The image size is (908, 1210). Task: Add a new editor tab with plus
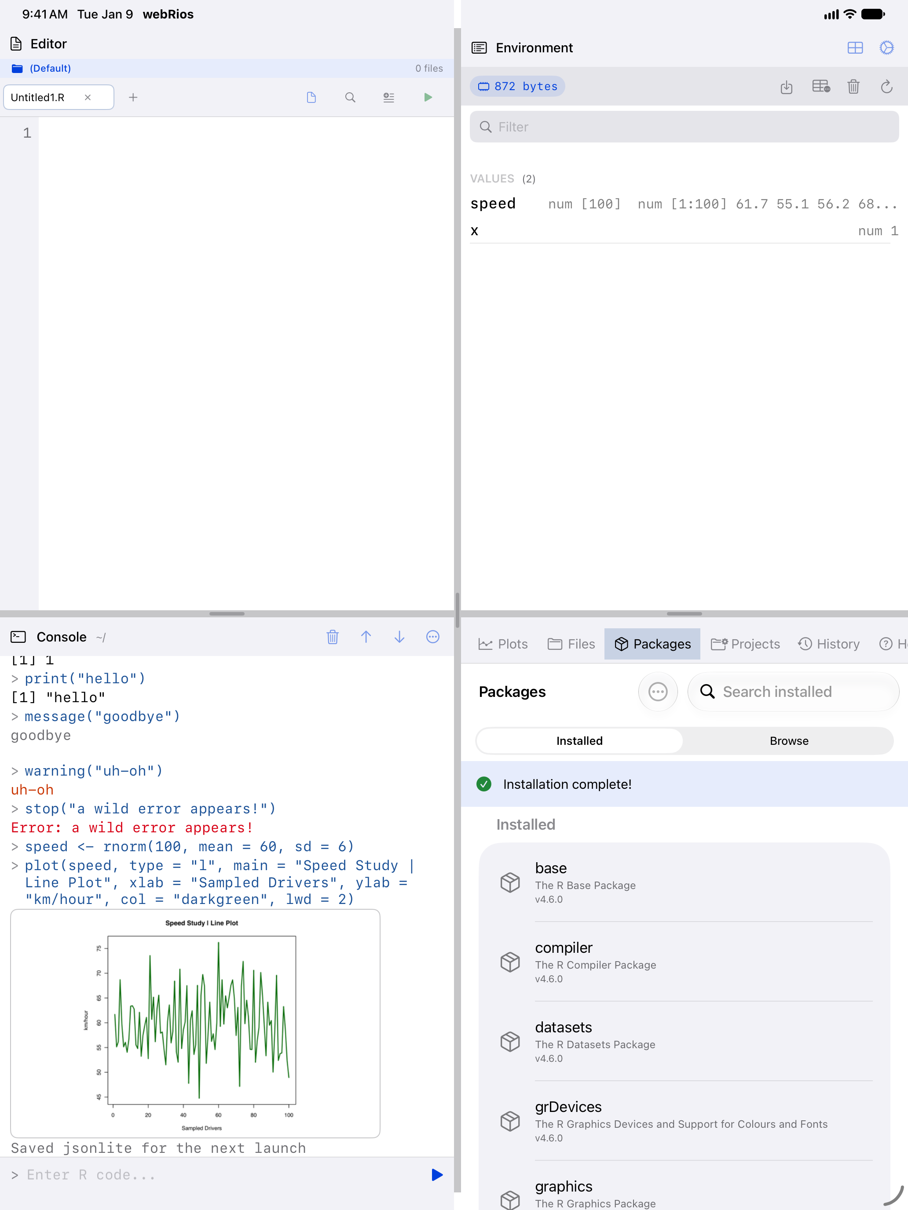coord(133,97)
